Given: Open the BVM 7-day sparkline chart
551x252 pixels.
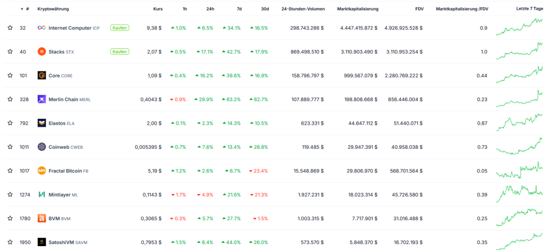Looking at the screenshot, I should (x=519, y=218).
